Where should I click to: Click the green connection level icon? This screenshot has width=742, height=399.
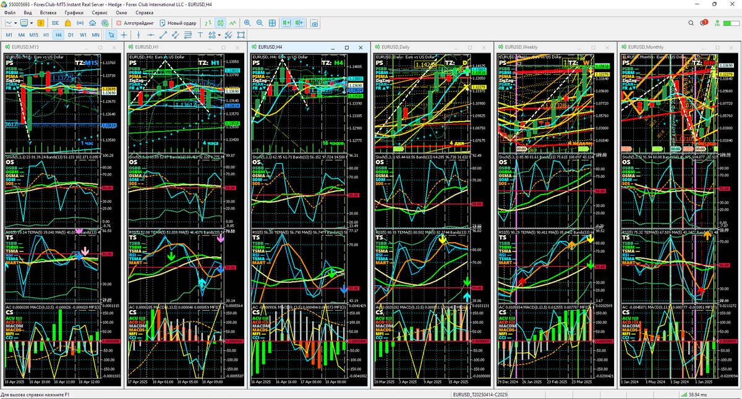click(x=719, y=23)
